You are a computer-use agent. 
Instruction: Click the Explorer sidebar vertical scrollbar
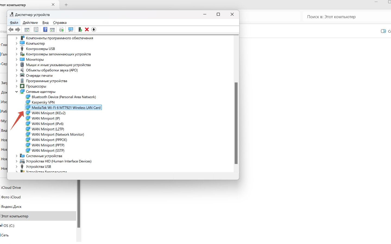point(79,204)
